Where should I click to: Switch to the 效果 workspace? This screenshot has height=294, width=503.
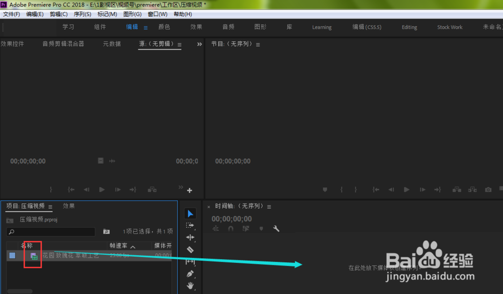[196, 27]
